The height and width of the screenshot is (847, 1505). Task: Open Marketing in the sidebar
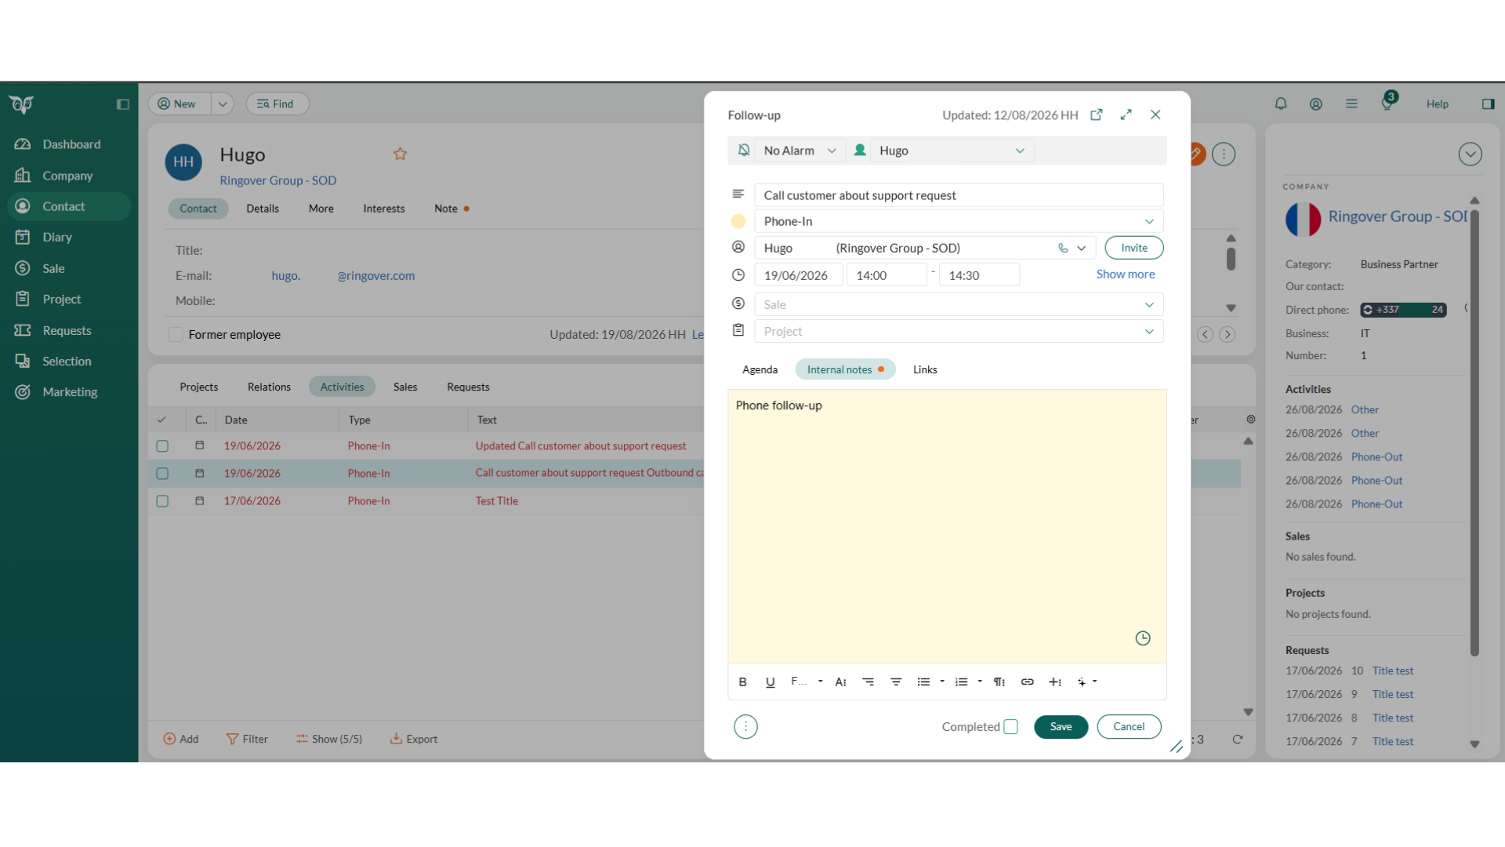click(x=69, y=392)
